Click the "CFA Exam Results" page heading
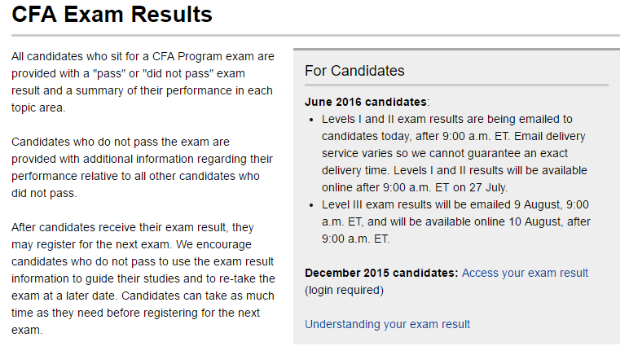Image resolution: width=629 pixels, height=355 pixels. 112,14
